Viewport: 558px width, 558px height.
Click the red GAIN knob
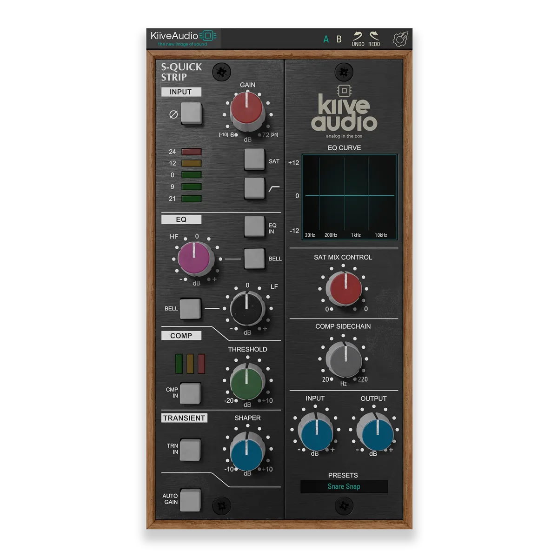pyautogui.click(x=247, y=111)
